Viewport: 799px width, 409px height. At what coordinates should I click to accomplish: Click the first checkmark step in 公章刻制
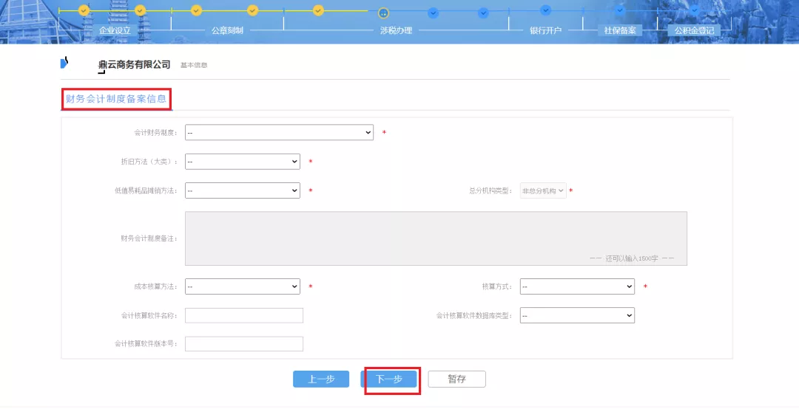pyautogui.click(x=196, y=10)
